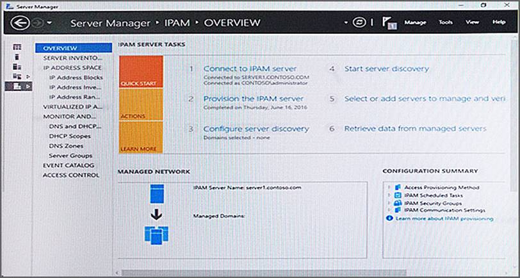Screen dimensions: 520x278
Task: Open the navigation history dropdown arrow
Action: (49, 24)
